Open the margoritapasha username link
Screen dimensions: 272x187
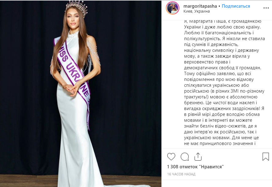point(200,6)
